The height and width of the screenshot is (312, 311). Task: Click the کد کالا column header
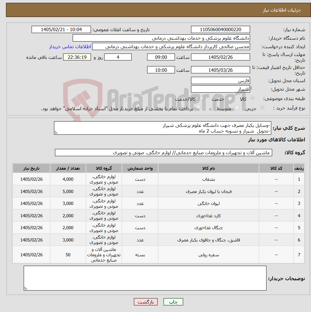[276, 168]
